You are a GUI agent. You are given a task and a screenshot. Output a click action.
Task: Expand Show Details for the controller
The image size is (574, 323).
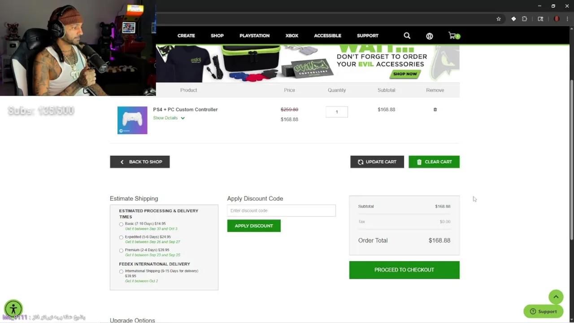[x=169, y=118]
